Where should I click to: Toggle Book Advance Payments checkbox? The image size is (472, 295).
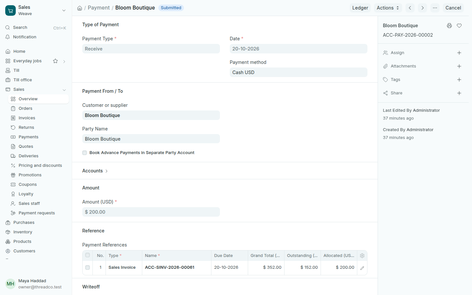click(85, 153)
